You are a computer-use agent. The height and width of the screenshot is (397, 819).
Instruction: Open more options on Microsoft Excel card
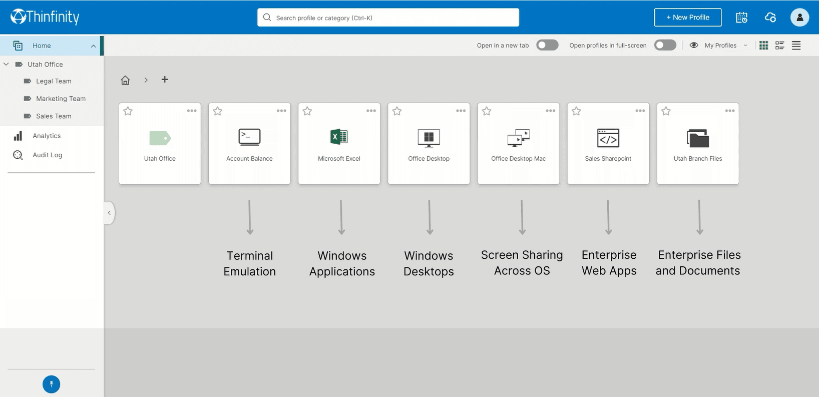point(371,111)
